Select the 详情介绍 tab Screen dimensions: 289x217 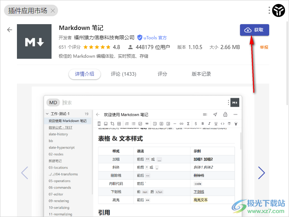coord(85,74)
